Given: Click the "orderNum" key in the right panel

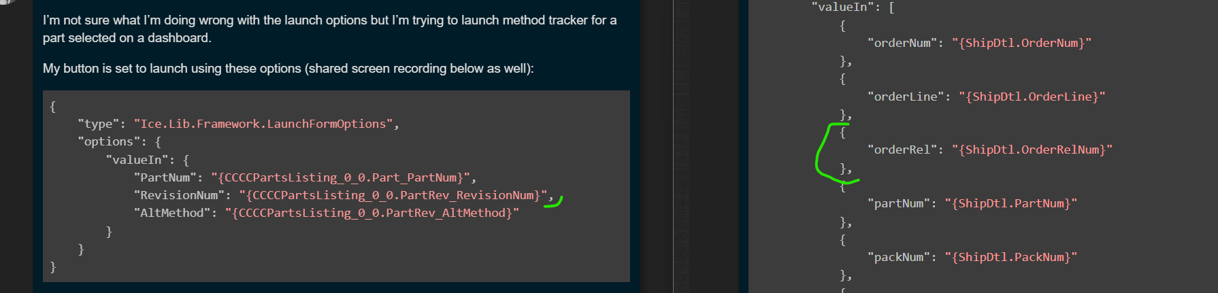Looking at the screenshot, I should [902, 43].
